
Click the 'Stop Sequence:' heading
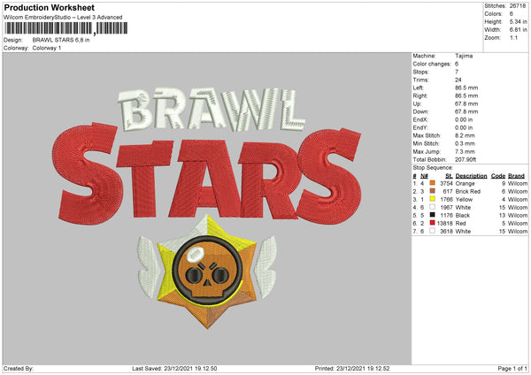433,167
